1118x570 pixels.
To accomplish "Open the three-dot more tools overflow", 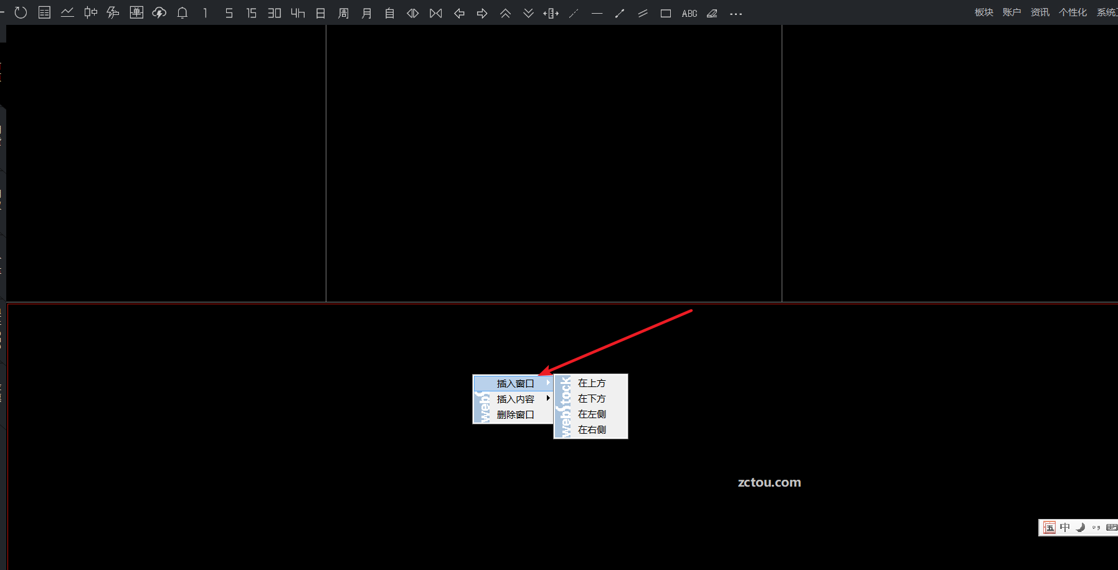I will [x=736, y=14].
